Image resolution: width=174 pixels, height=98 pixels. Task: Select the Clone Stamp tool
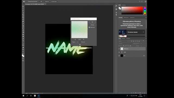pos(23,26)
